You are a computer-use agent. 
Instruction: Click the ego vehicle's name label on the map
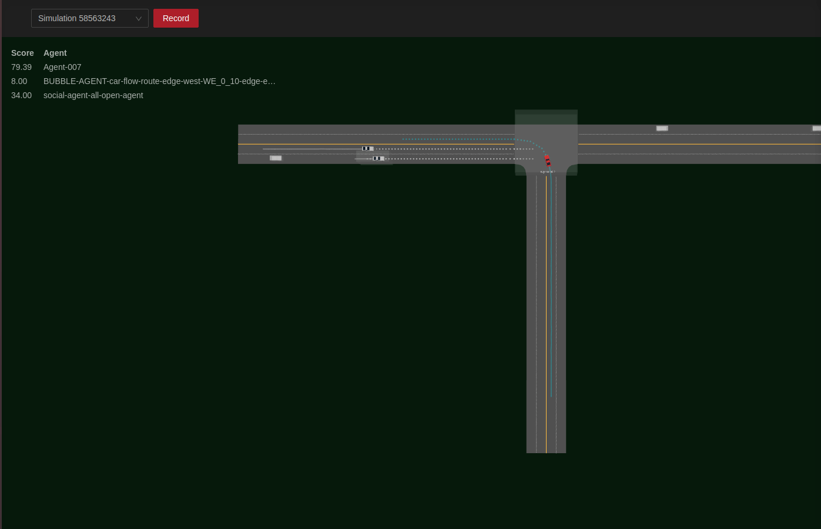click(x=548, y=172)
